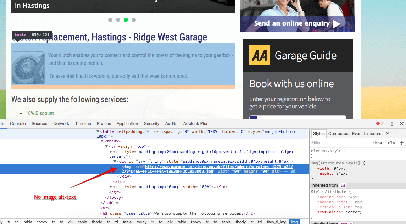Open the 10% Discount link

coord(40,113)
